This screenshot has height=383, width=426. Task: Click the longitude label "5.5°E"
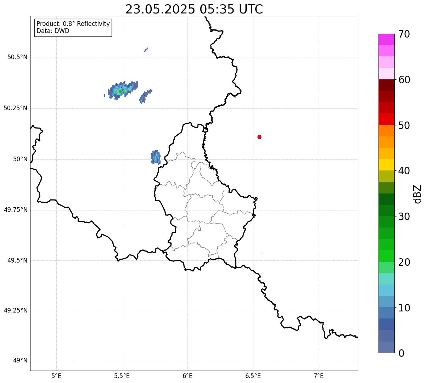(x=122, y=376)
